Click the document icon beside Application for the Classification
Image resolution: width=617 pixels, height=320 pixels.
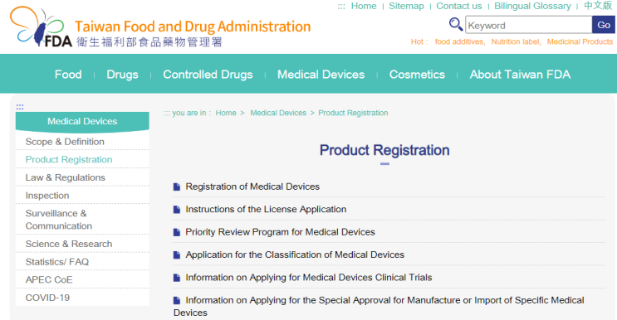[x=177, y=255]
